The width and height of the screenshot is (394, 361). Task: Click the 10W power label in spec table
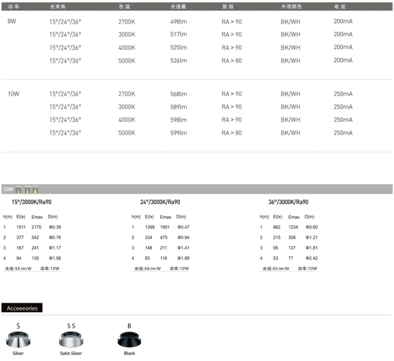pyautogui.click(x=13, y=94)
